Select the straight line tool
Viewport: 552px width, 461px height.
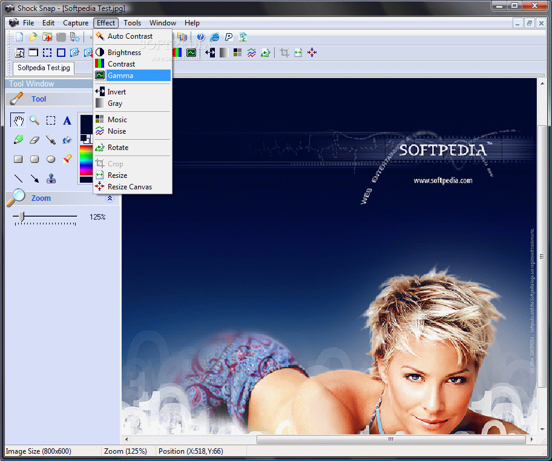pos(18,178)
